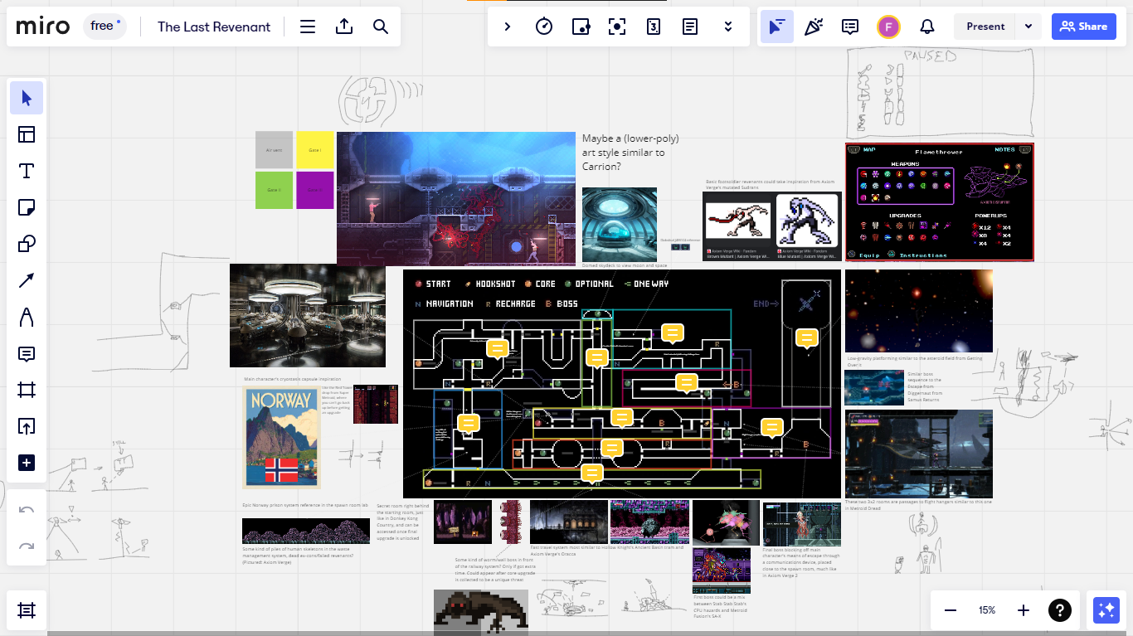Select the Text tool
This screenshot has height=636, width=1133.
click(27, 171)
